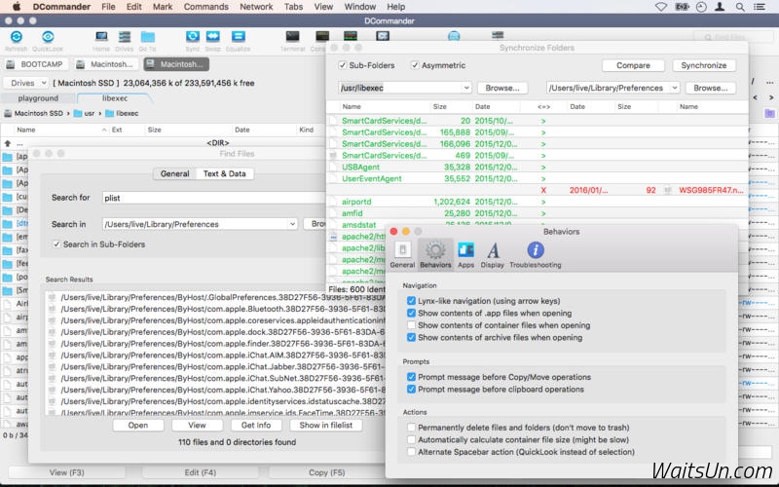
Task: Click the Time Machine menu bar icon
Action: (701, 7)
